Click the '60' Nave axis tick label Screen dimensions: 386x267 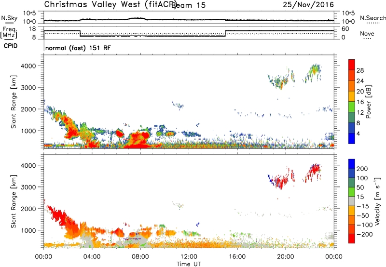(345, 29)
